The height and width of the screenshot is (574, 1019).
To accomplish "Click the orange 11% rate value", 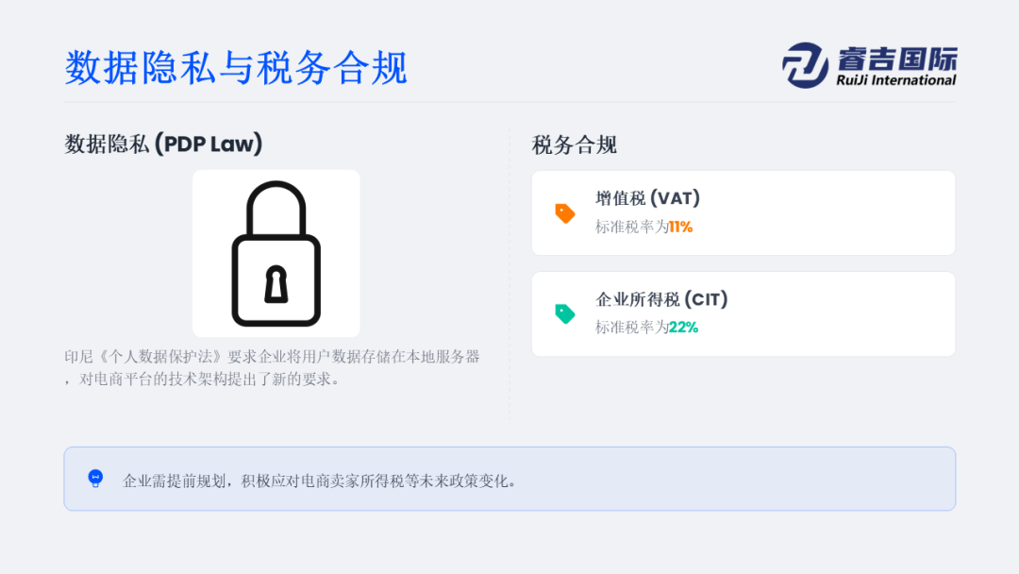I will [x=680, y=227].
